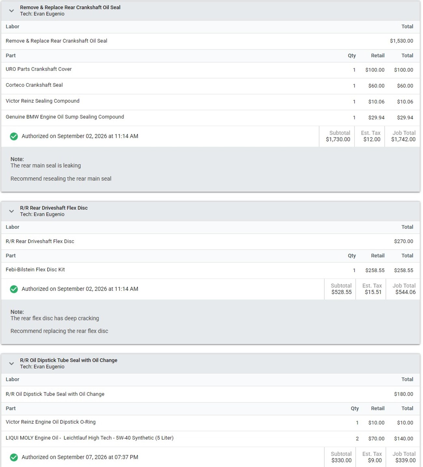
Task: Click the note recommending replacing rear flex disc
Action: pyautogui.click(x=59, y=331)
